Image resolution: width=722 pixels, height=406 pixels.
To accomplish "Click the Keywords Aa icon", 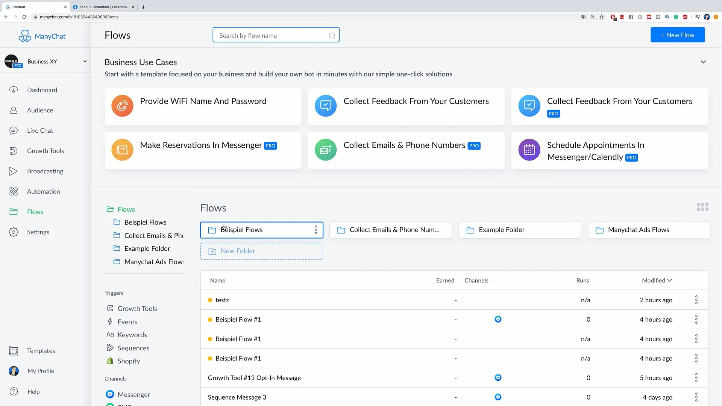I will pos(110,335).
